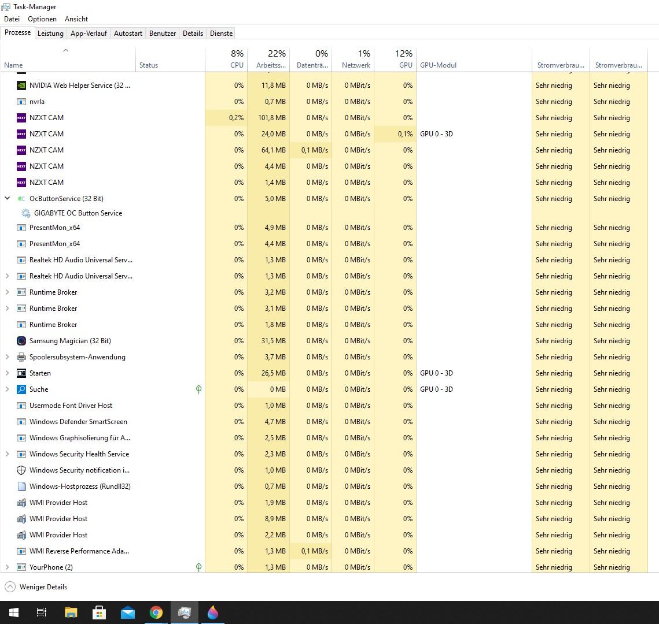Click the OcButtonService process icon
Viewport: 659px width, 624px height.
pos(21,199)
